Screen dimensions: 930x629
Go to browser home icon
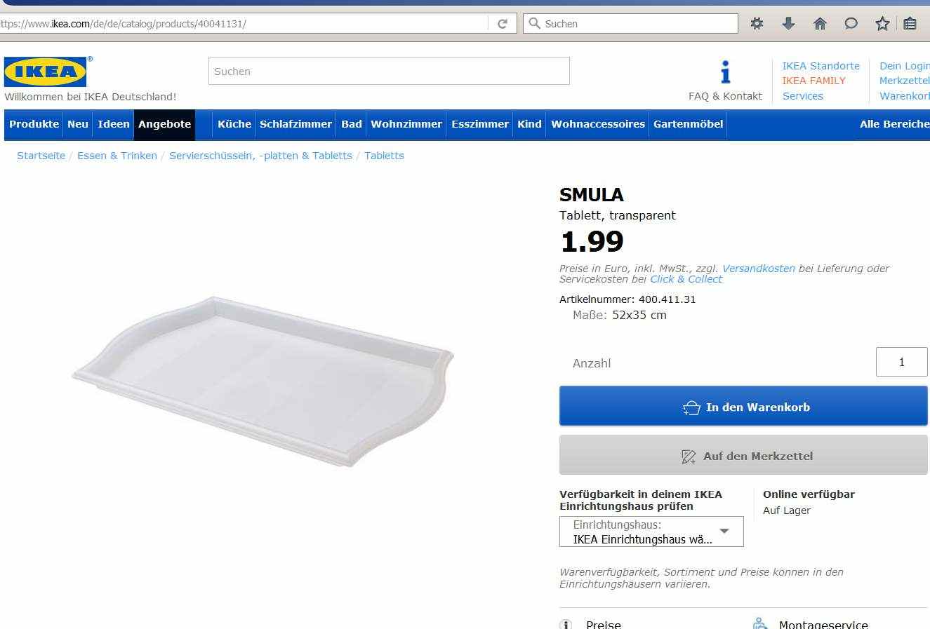click(820, 24)
